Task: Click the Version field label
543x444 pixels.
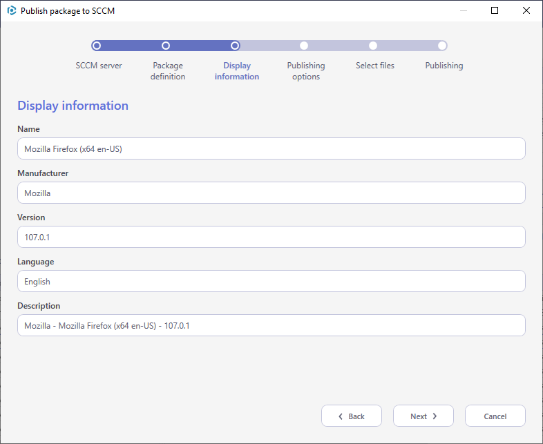Action: point(31,218)
